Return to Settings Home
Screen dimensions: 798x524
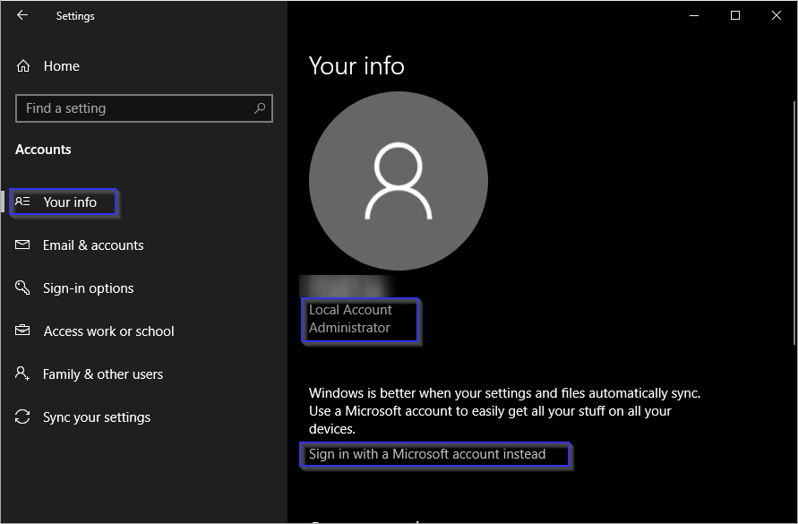click(61, 66)
